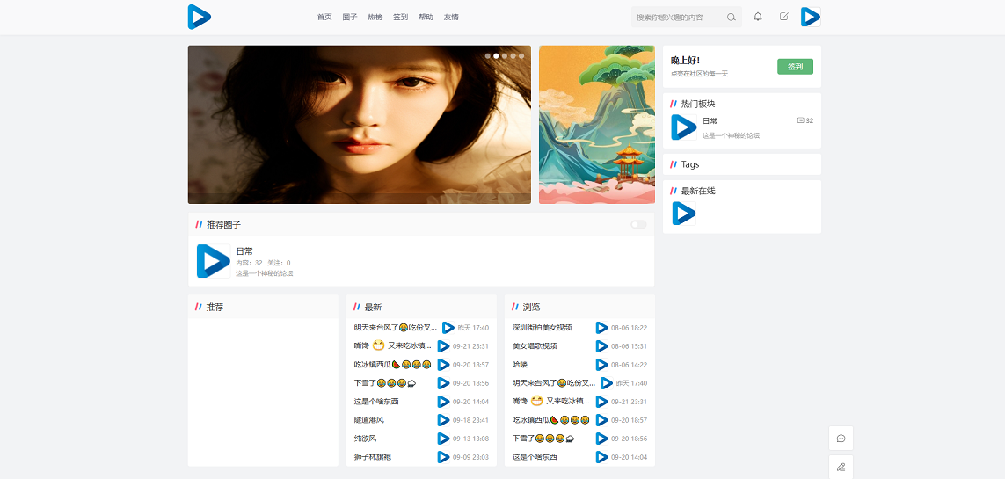Viewport: 1005px width, 479px height.
Task: Click the online user avatar under 最新在线
Action: point(683,213)
